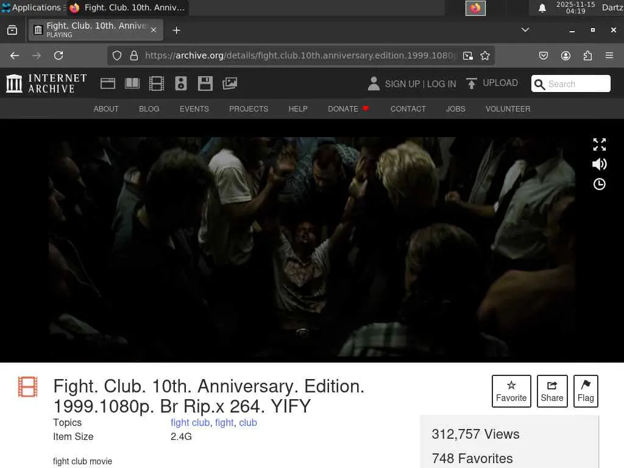Click the Firefox window item in taskbar

[127, 7]
